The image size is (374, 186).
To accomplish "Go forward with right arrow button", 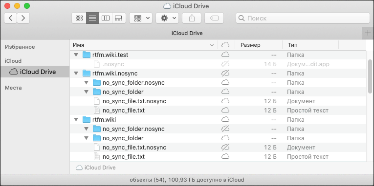I will point(23,18).
